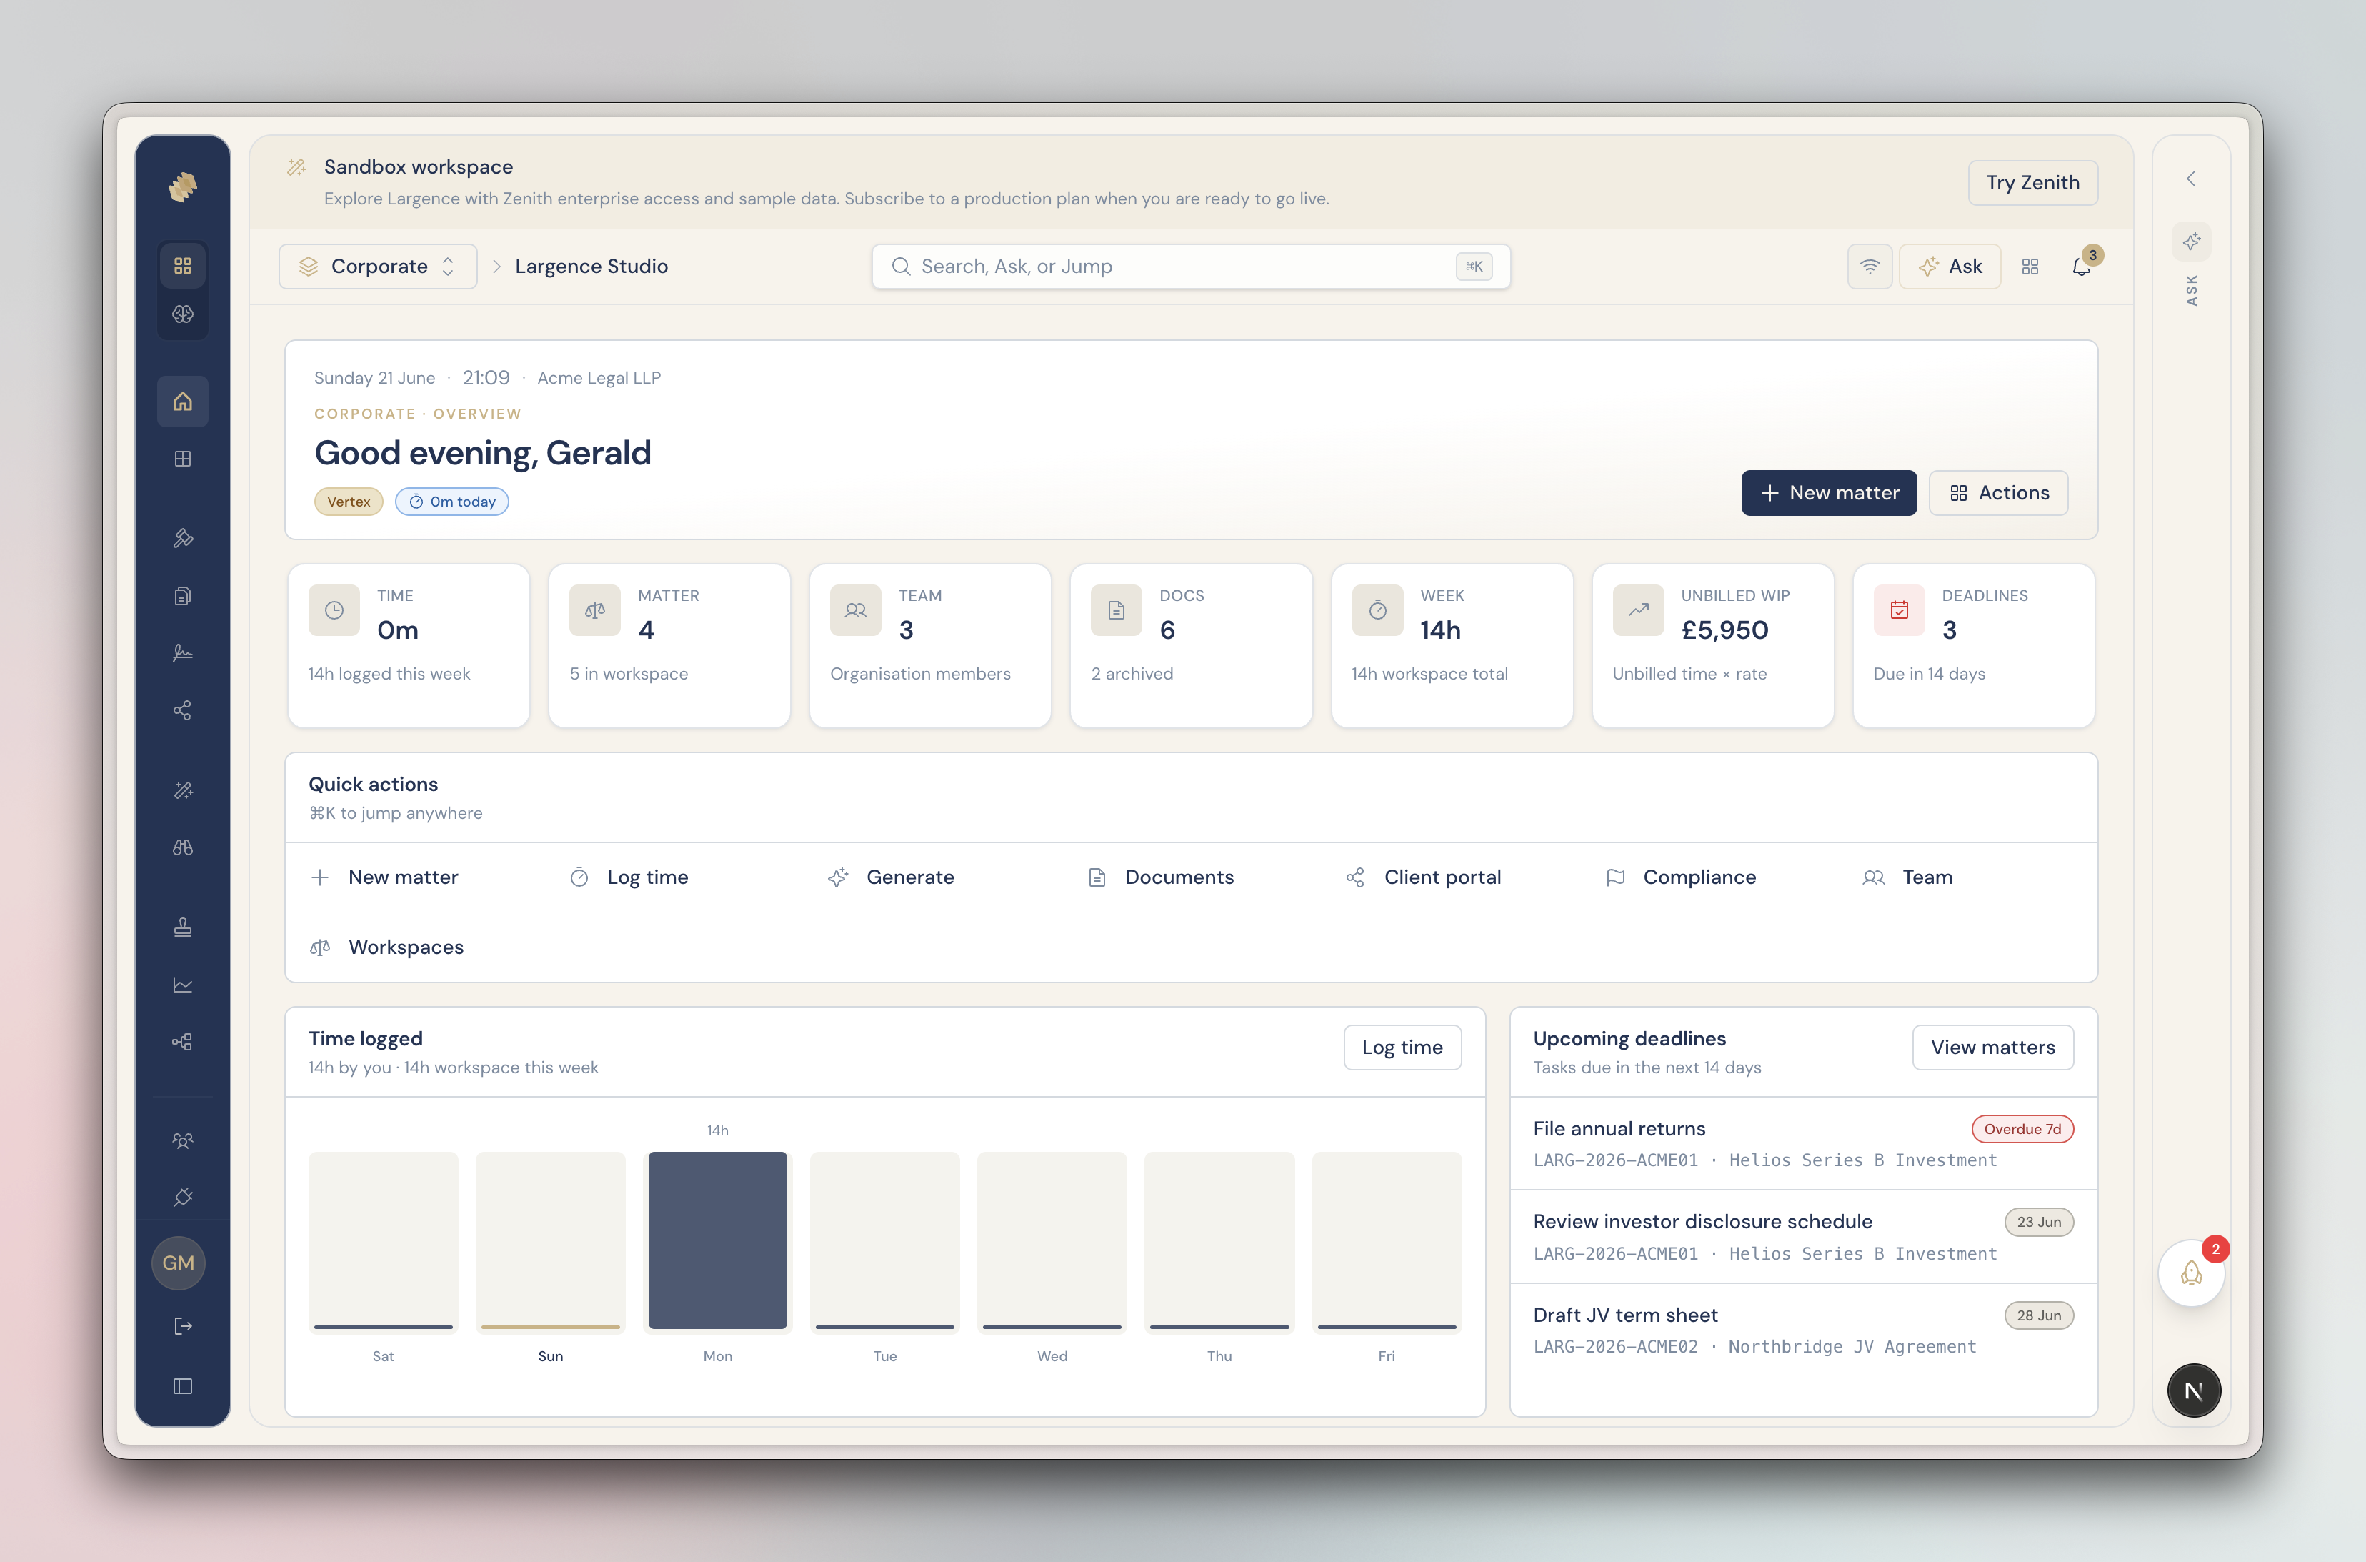Open the stamp icon in sidebar
Screen dimensions: 2366x1562
pos(182,927)
